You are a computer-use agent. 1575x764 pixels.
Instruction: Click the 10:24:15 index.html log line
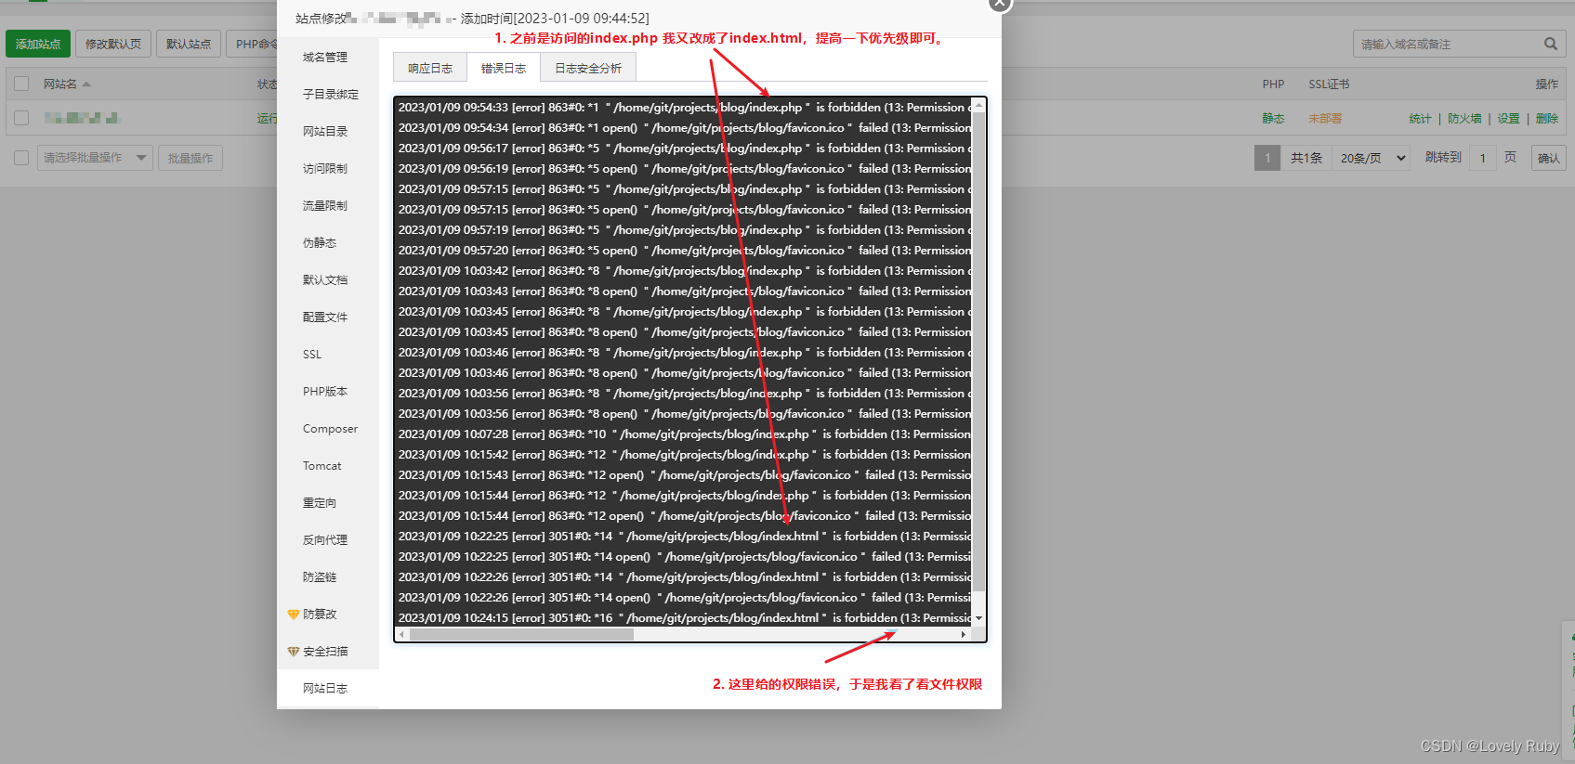pyautogui.click(x=684, y=618)
